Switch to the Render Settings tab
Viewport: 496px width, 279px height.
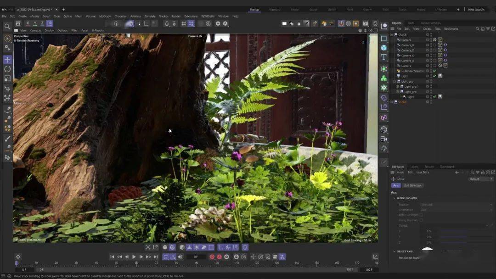430,23
